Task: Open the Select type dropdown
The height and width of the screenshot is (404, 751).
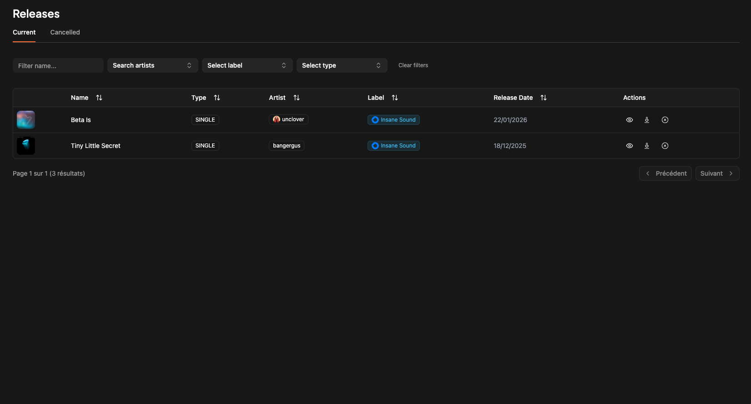Action: coord(342,65)
